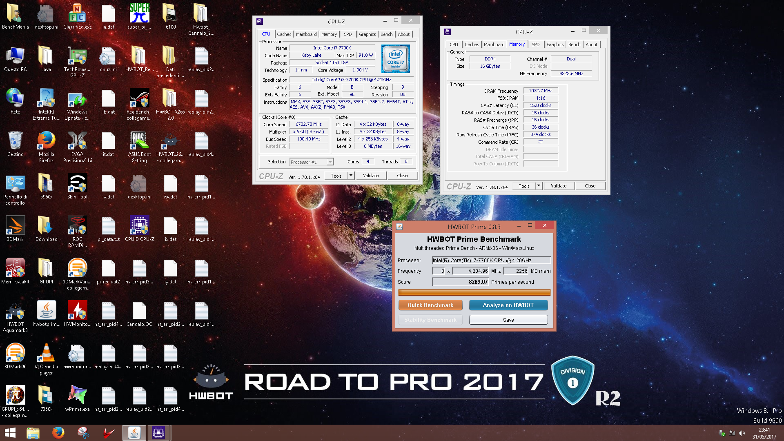The width and height of the screenshot is (784, 441).
Task: Switch to Graphics tab in left CPU-Z
Action: pyautogui.click(x=367, y=34)
